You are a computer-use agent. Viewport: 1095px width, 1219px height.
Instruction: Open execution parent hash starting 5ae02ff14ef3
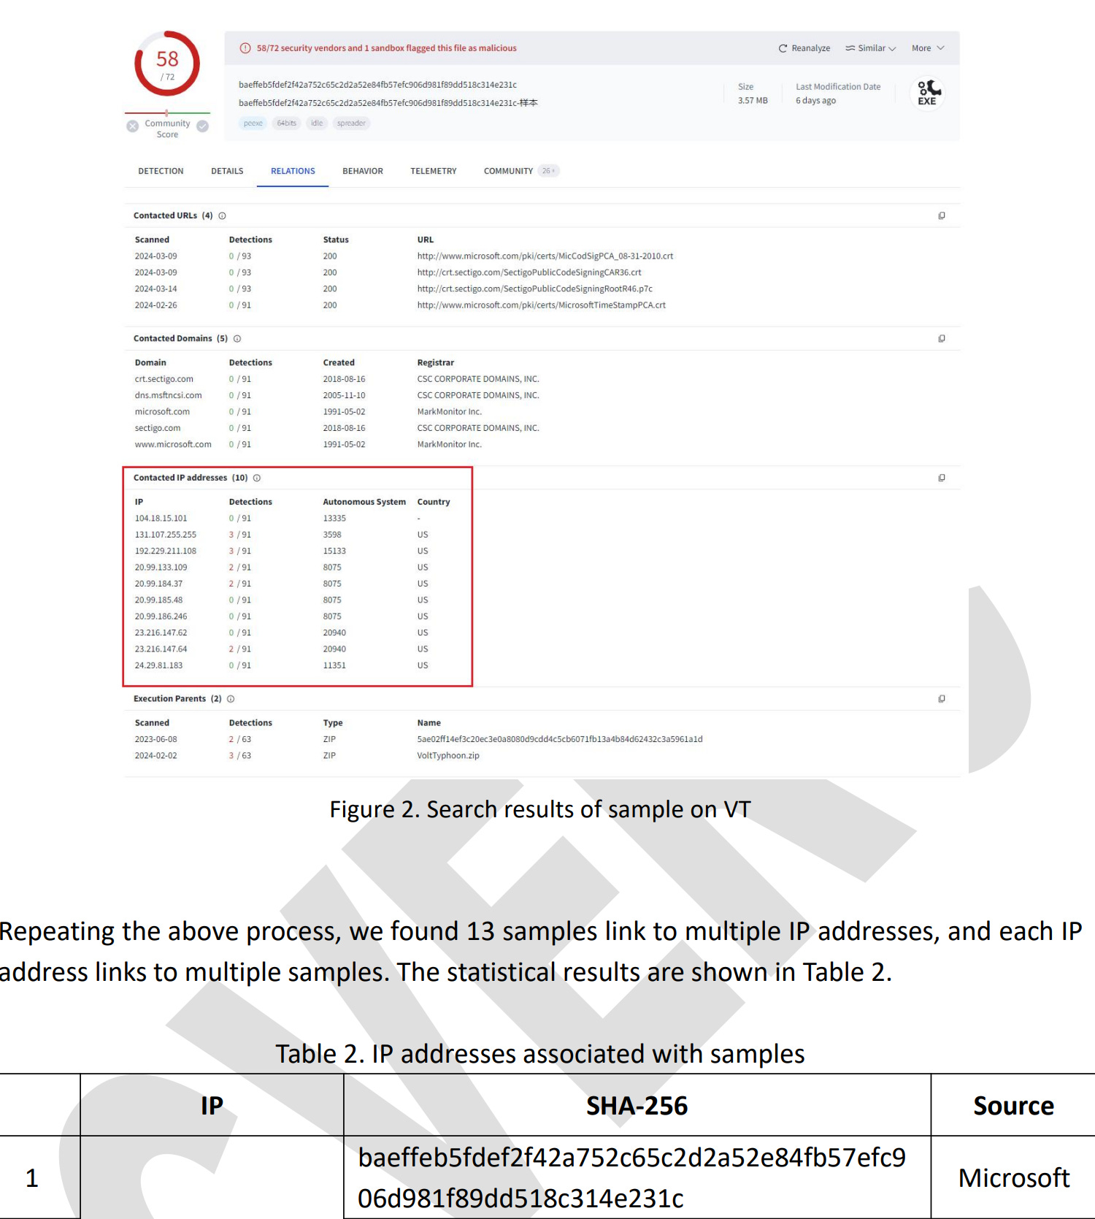[x=560, y=739]
